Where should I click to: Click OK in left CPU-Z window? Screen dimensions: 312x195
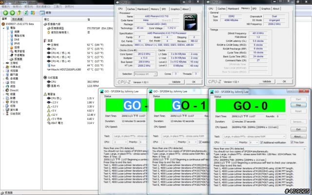194,82
